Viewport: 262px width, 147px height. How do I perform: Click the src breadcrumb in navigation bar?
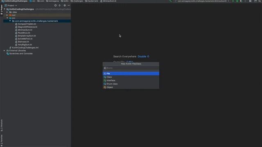32,1
